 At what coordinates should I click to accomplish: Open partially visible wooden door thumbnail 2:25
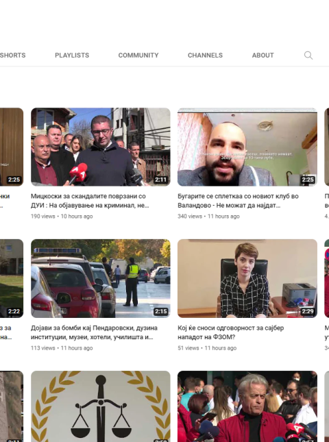(x=12, y=147)
